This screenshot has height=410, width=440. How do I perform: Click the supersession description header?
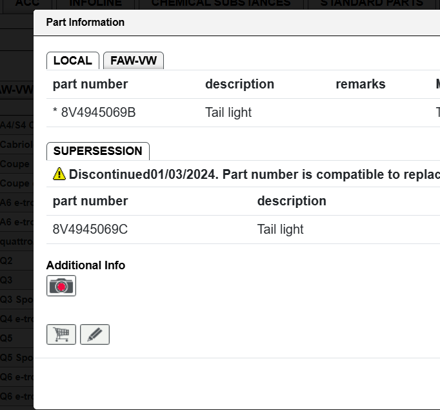(292, 201)
